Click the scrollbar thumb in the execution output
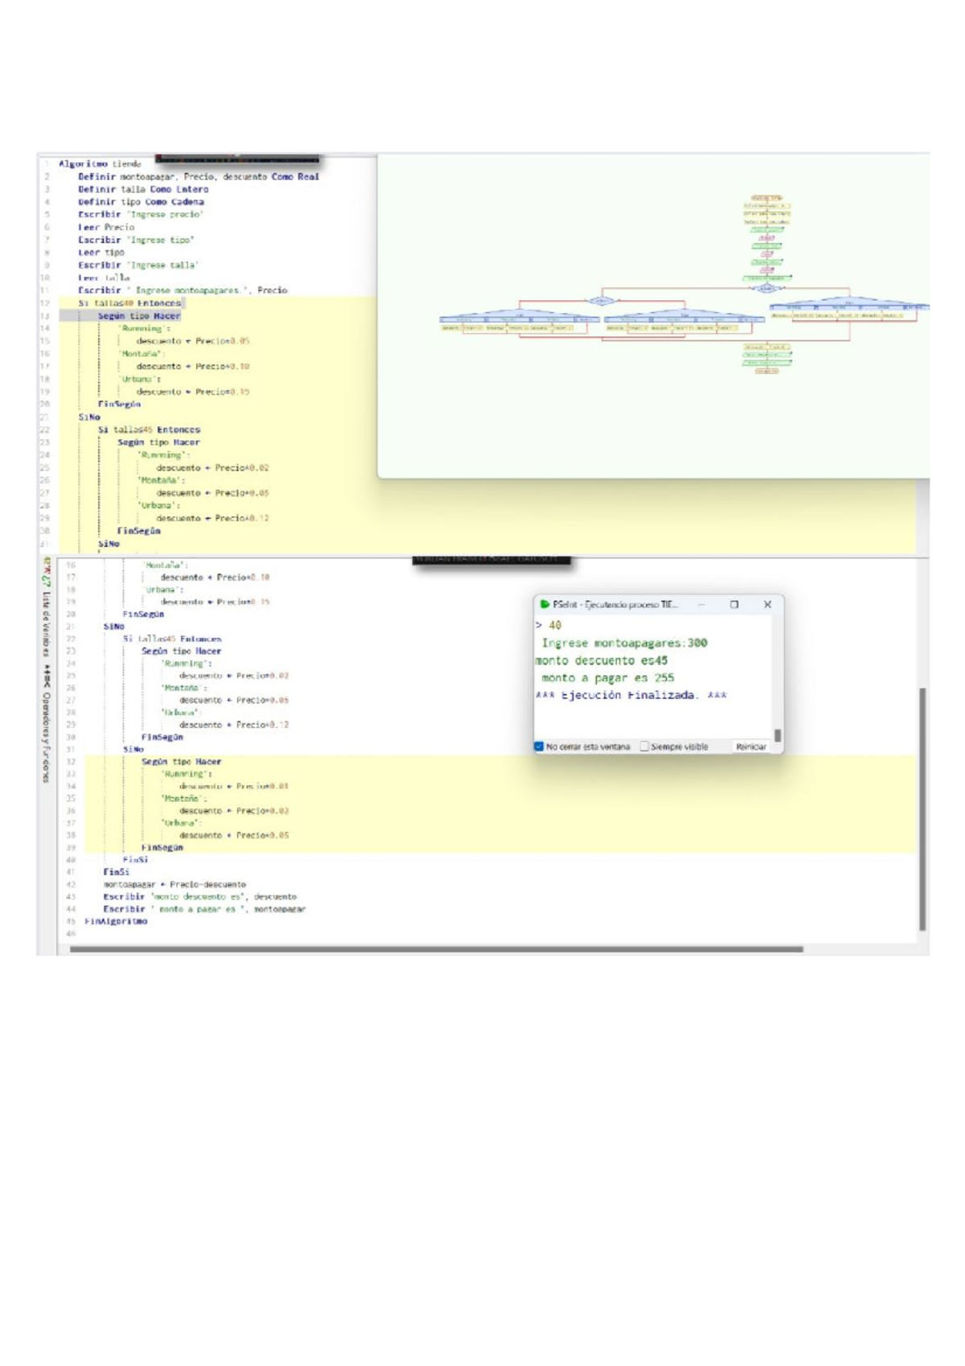 778,734
